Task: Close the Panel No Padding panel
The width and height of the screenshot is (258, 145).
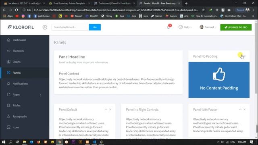Action: coord(245,56)
